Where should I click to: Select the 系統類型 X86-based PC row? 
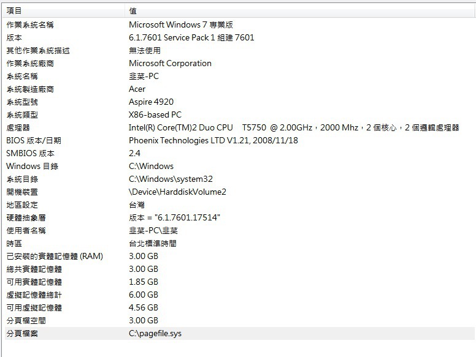[22, 115]
